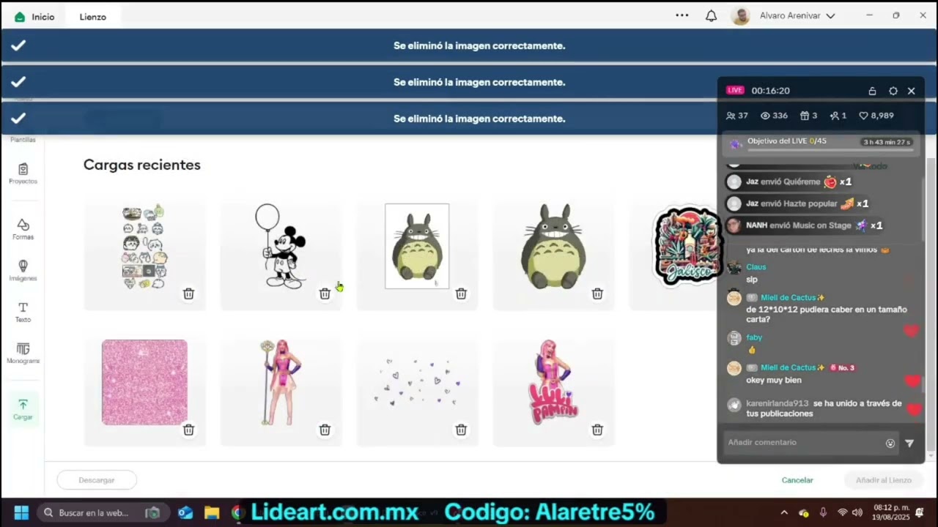Delete the scattered hearts image upload

[461, 430]
